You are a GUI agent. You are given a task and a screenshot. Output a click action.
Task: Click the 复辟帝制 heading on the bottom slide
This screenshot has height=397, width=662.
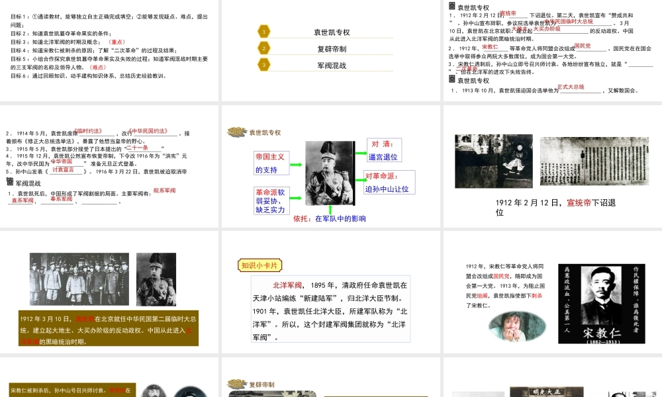(261, 385)
